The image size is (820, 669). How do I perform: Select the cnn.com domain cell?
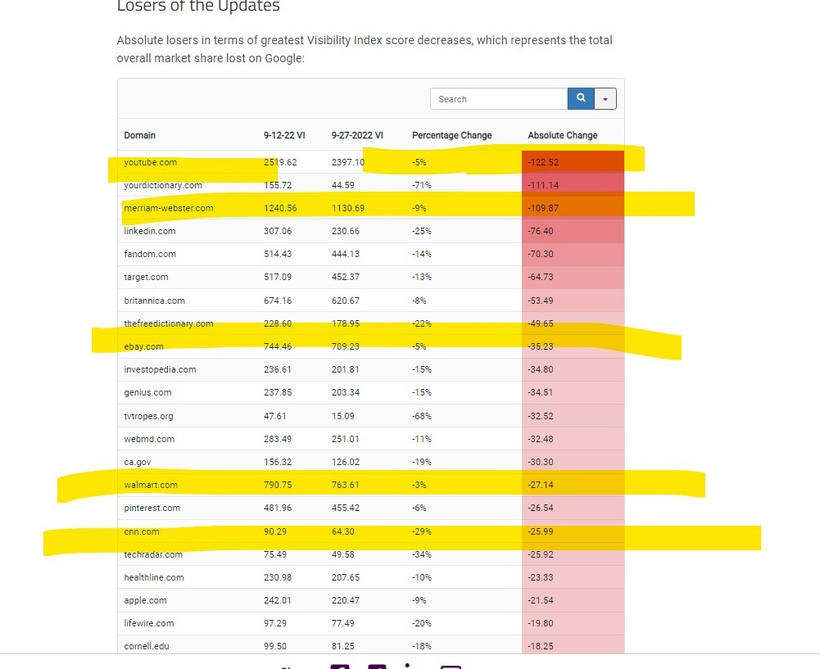click(142, 531)
